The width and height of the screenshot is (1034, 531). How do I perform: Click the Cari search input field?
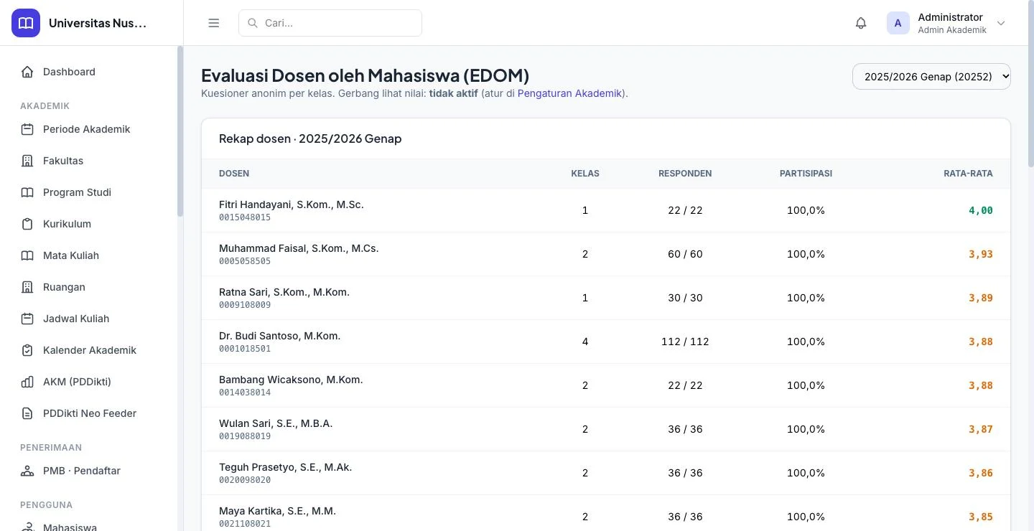[330, 23]
